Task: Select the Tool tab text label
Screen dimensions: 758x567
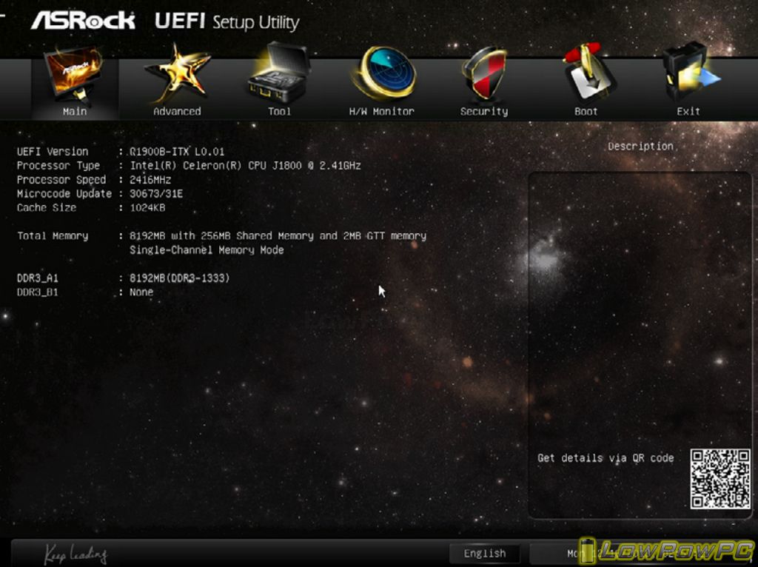Action: click(x=279, y=112)
